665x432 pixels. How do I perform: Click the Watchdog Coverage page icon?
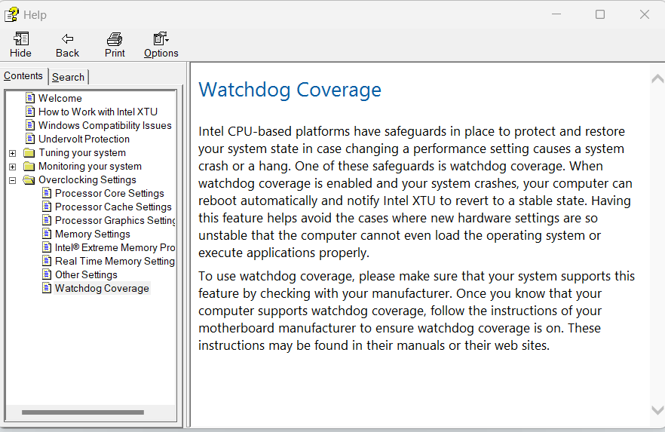point(47,288)
